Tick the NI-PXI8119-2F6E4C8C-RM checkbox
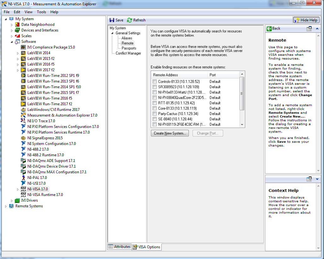Viewport: 324px width, 259px height. point(154,124)
